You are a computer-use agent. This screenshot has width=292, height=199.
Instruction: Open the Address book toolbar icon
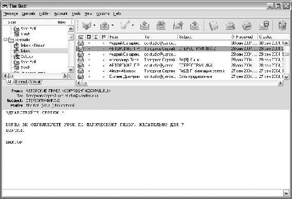213,26
